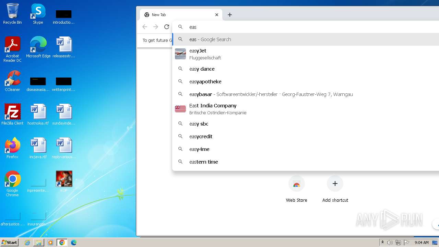Screen dimensions: 439x247
Task: Open the releasesstr document on desktop
Action: [x=64, y=47]
